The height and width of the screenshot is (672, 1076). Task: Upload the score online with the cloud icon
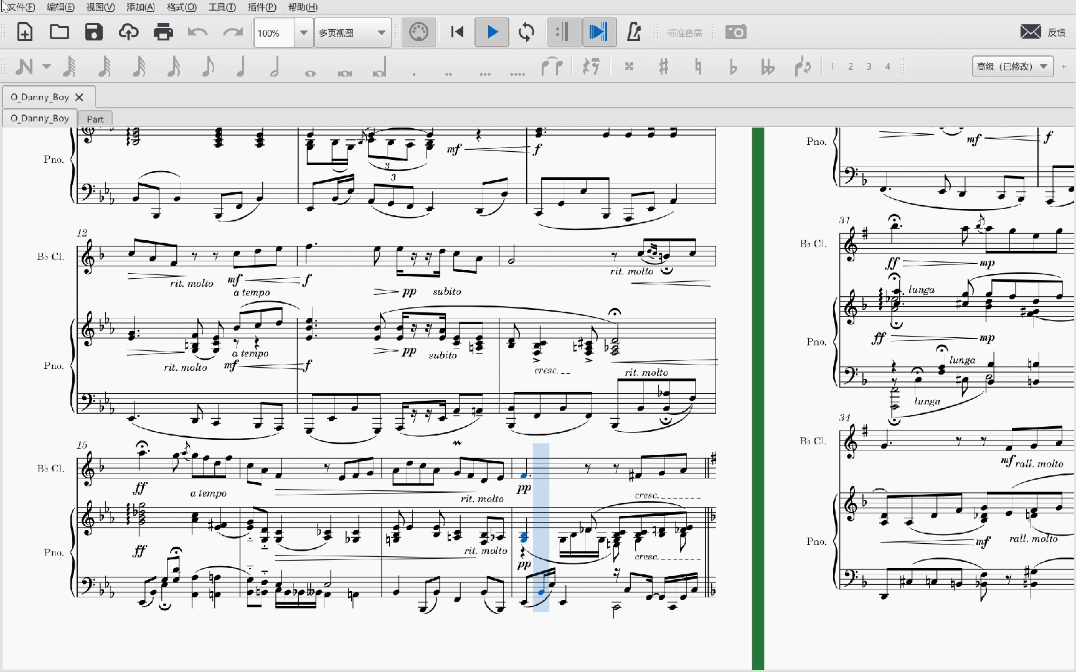pyautogui.click(x=128, y=32)
